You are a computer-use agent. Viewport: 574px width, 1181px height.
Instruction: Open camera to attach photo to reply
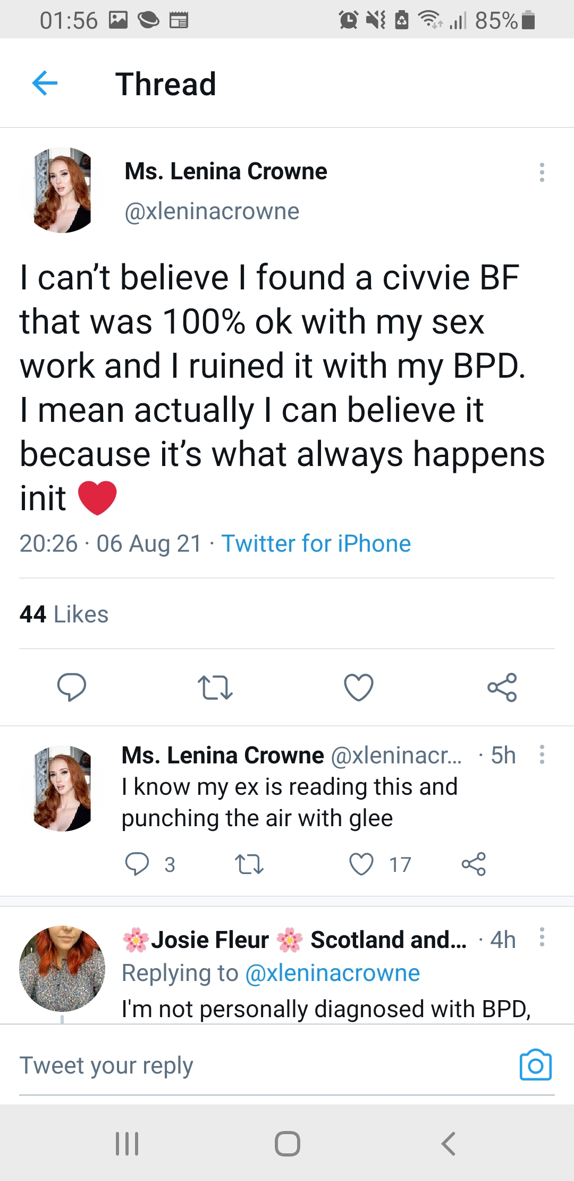(535, 1065)
